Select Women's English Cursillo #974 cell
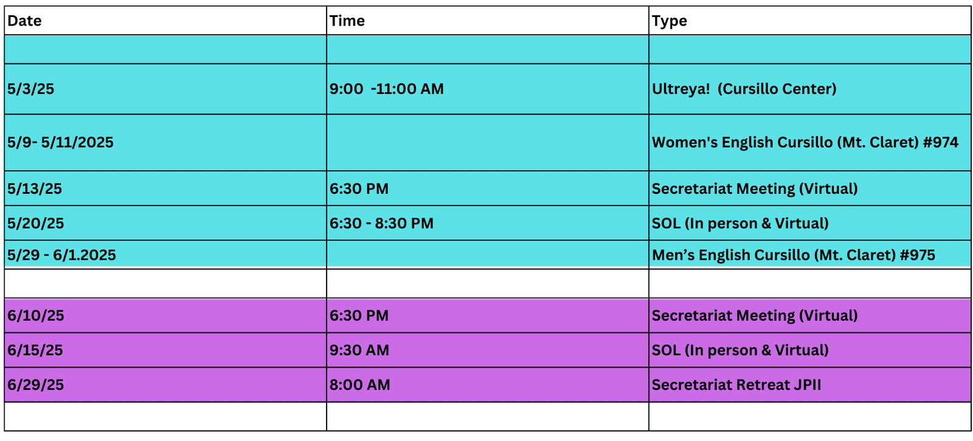 (x=810, y=143)
